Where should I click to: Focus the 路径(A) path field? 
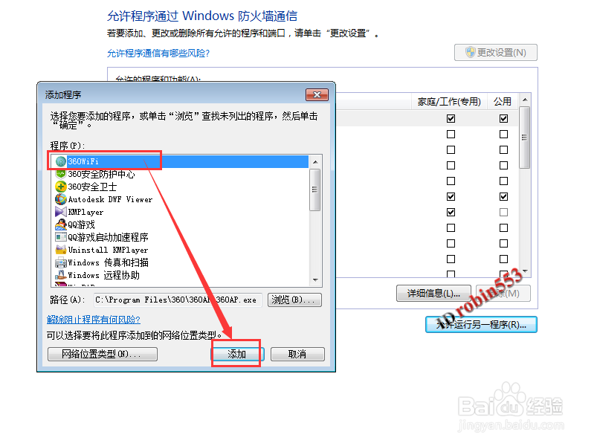[178, 300]
